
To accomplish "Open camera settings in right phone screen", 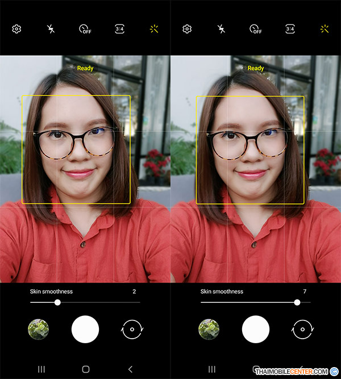I will coord(187,29).
